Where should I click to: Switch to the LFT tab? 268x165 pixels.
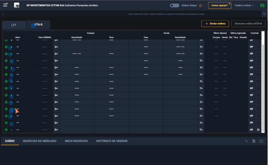pyautogui.click(x=14, y=25)
